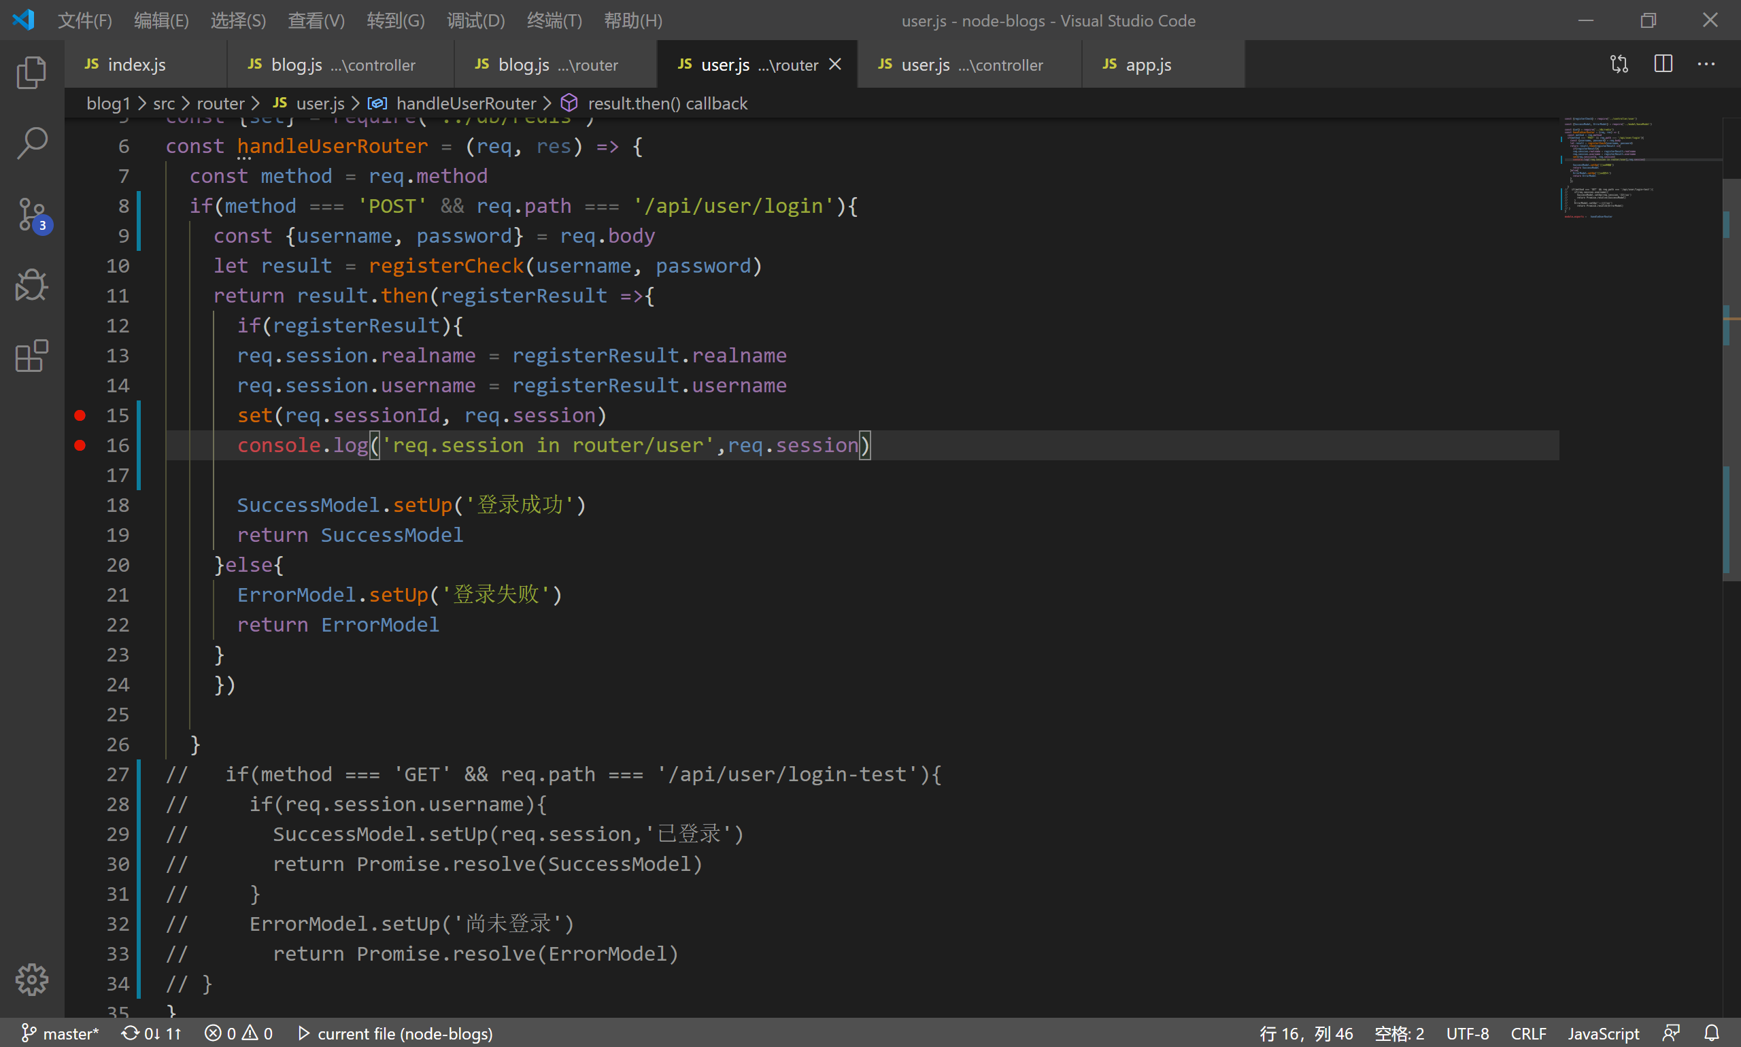Open the Extensions view in activity bar
The height and width of the screenshot is (1047, 1741).
(32, 356)
